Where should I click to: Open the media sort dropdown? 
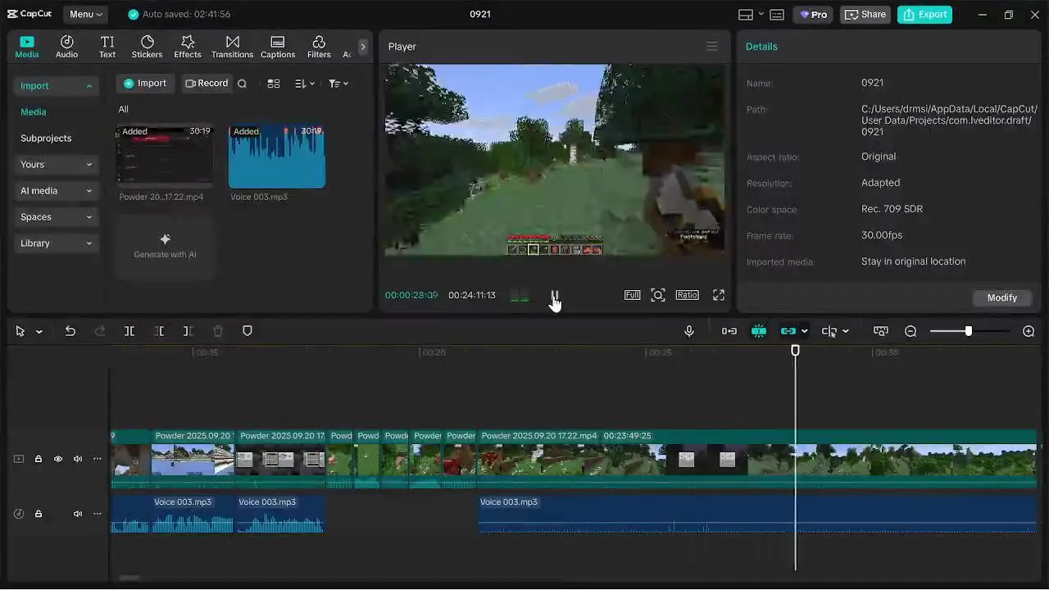point(305,84)
